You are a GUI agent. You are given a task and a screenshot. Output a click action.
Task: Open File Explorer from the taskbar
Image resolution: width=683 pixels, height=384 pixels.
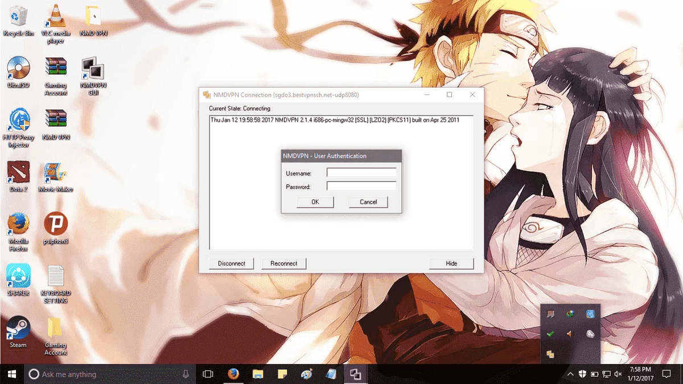click(258, 374)
